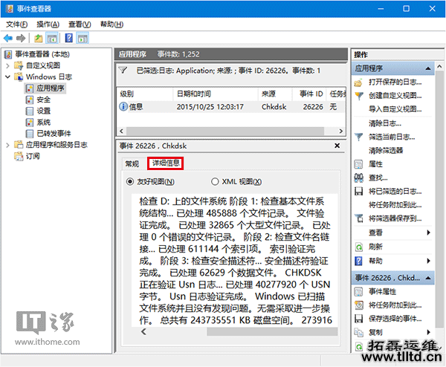Viewport: 446px width, 367px height.
Task: Switch to the 详细信息 tab
Action: pos(166,163)
